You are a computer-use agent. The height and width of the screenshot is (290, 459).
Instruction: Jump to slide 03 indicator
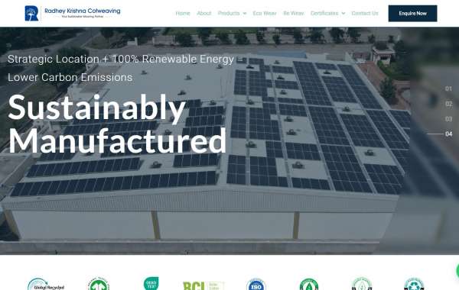[448, 119]
